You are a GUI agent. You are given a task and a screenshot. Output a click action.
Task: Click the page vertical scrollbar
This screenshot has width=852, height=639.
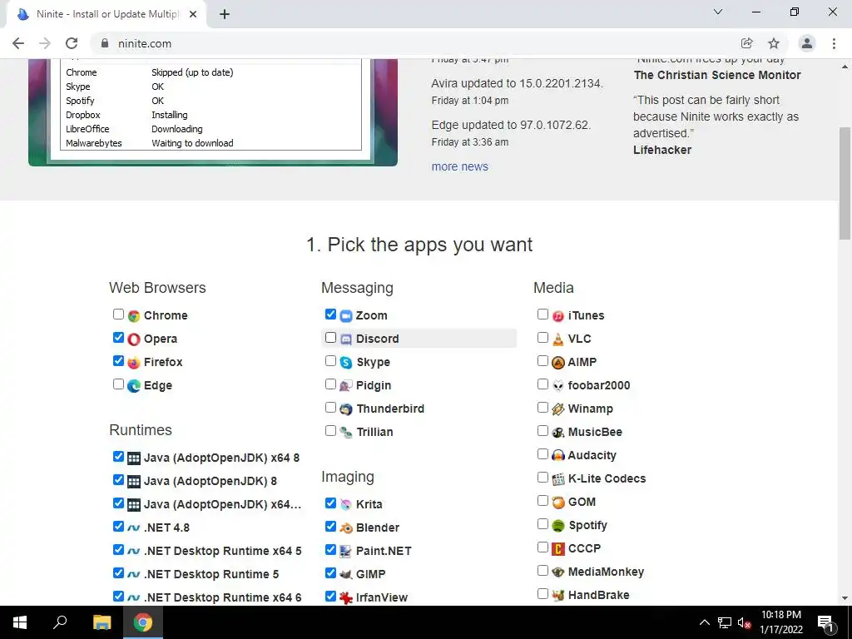pyautogui.click(x=845, y=182)
